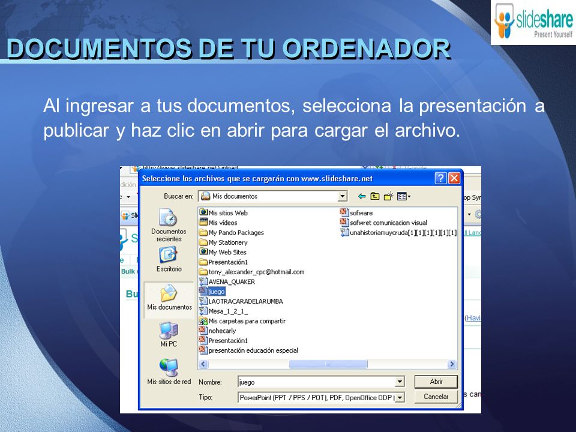
Task: Click the Up One Level folder icon
Action: [374, 197]
